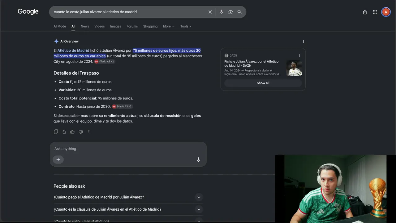396x223 pixels.
Task: Click the "Costo fijo: 75 millones de euros." bullet
Action: 85,82
